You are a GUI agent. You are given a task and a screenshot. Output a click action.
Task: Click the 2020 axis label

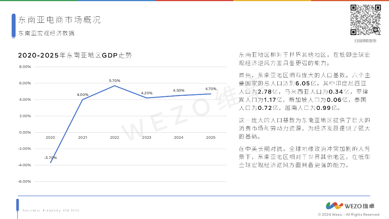pyautogui.click(x=51, y=137)
